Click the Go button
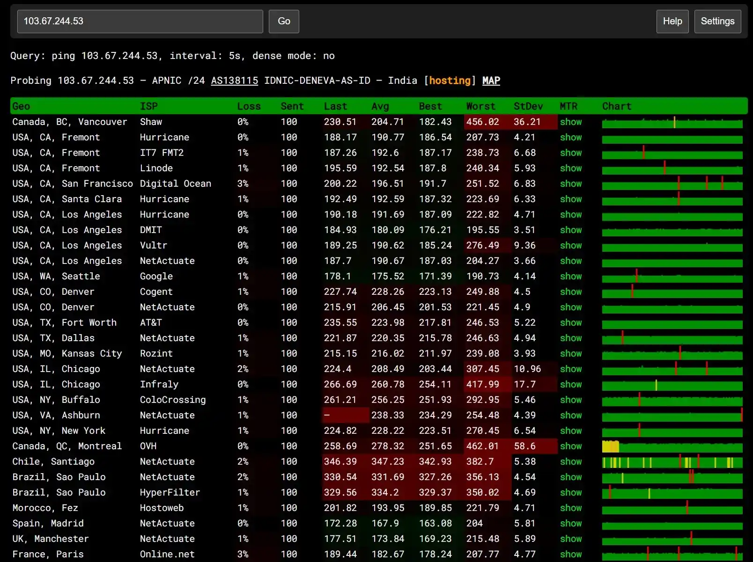Viewport: 753px width, 562px height. (x=284, y=21)
